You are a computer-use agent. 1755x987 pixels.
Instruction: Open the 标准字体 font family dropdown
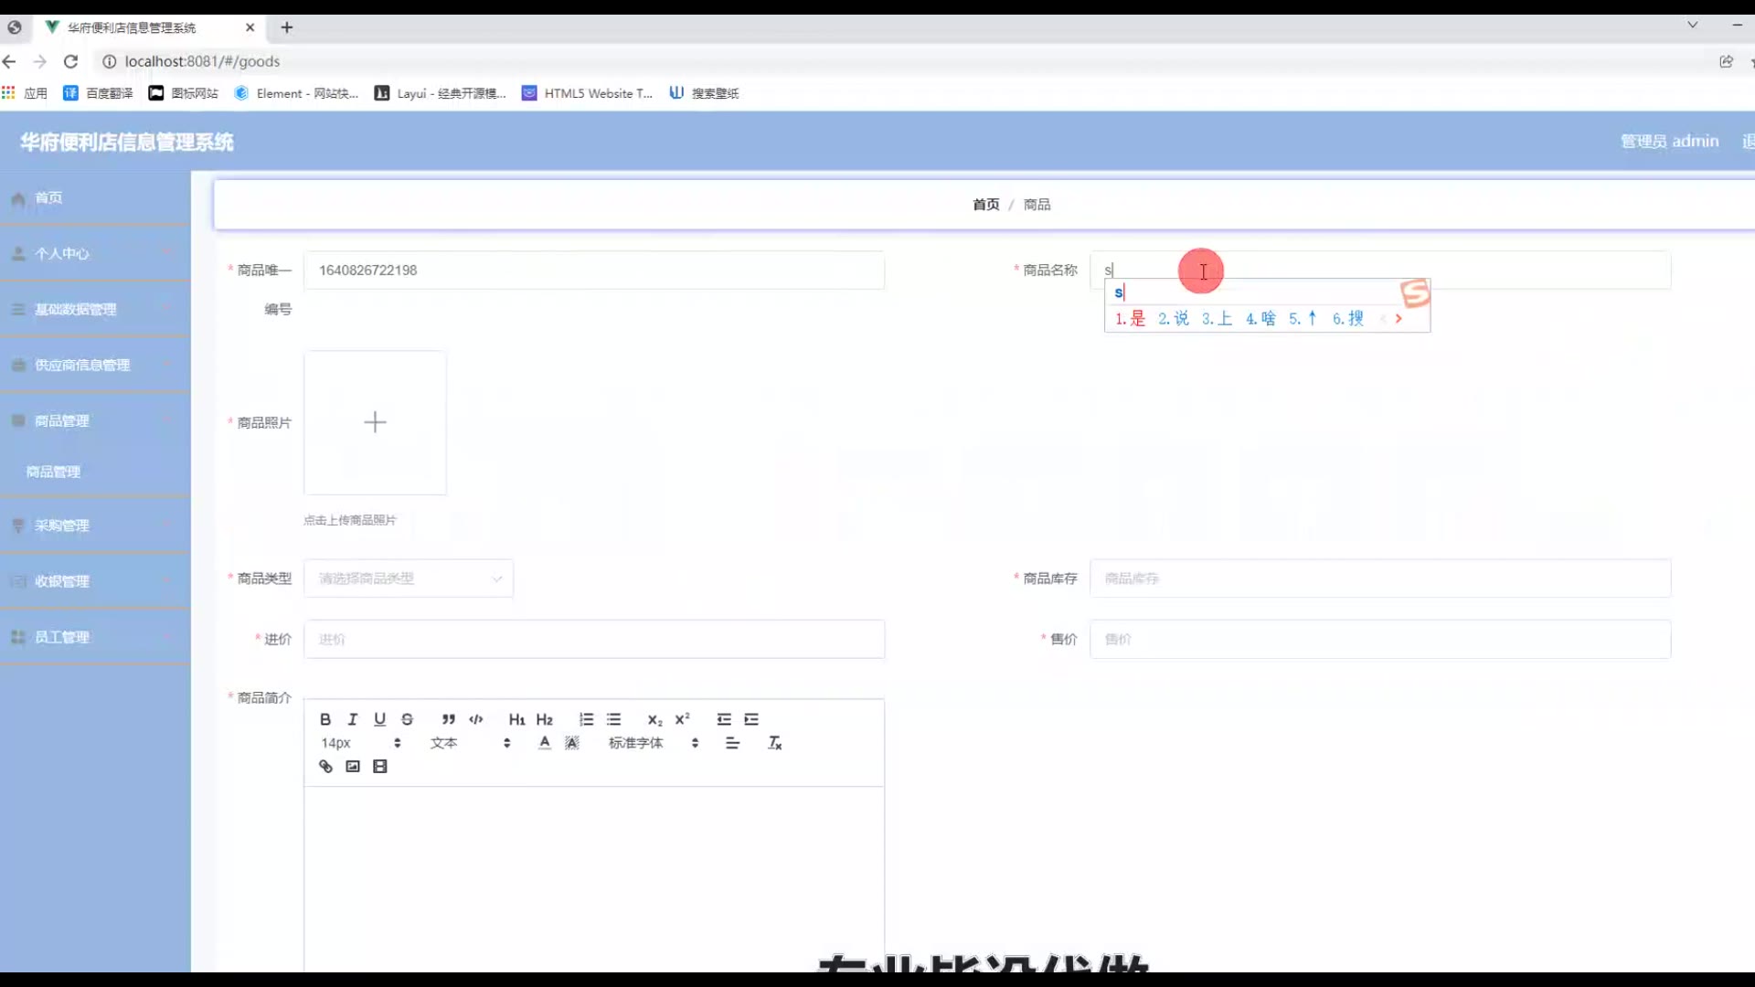pos(654,743)
